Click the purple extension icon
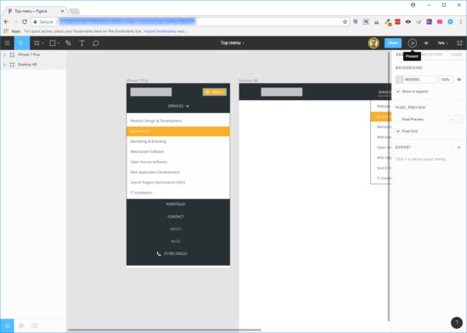 pos(429,22)
